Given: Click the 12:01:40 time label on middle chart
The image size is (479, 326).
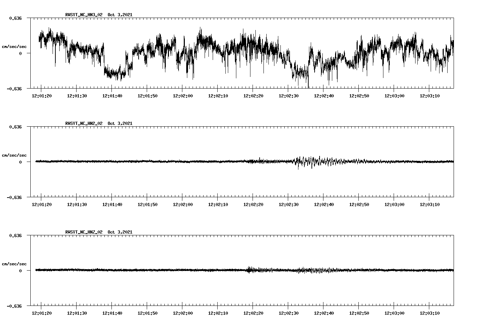Looking at the screenshot, I should tap(112, 205).
